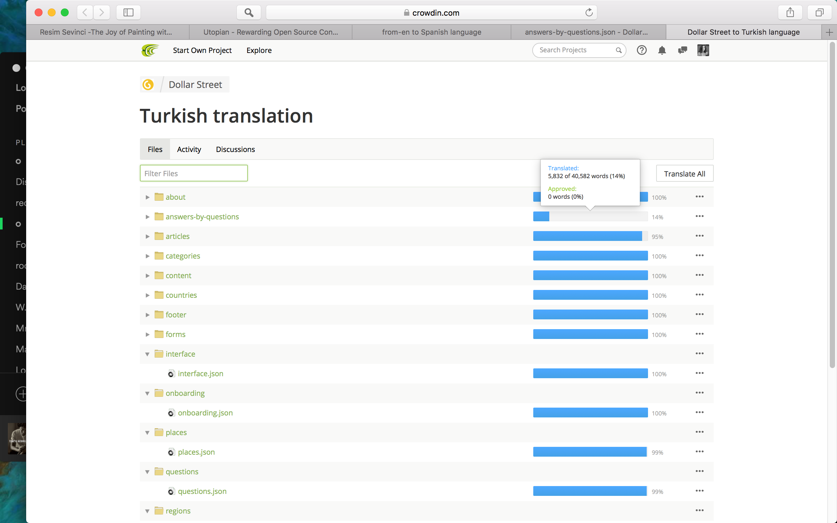The width and height of the screenshot is (837, 523).
Task: Reload the page with refresh icon
Action: tap(589, 12)
